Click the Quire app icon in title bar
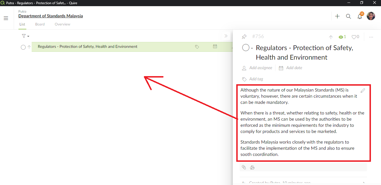This screenshot has width=381, height=185. click(x=3, y=3)
